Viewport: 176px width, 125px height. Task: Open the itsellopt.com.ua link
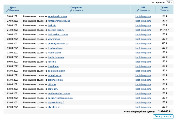[x=56, y=57]
